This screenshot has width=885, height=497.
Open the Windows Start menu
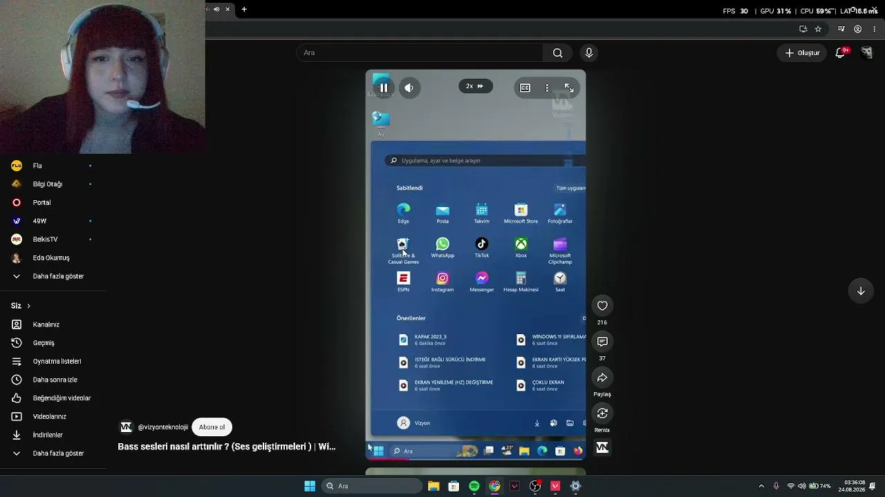[x=310, y=486]
